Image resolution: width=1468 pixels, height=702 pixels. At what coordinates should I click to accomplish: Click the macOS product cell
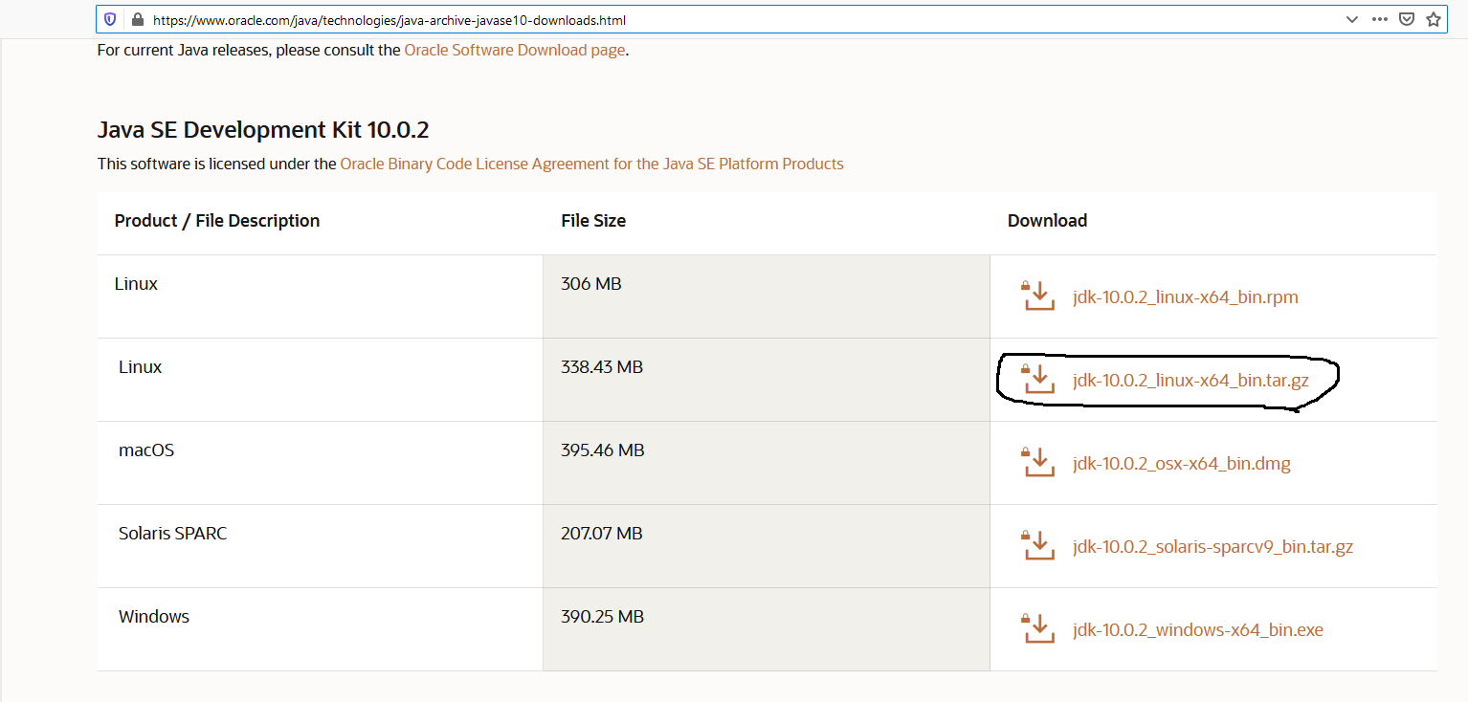click(320, 463)
